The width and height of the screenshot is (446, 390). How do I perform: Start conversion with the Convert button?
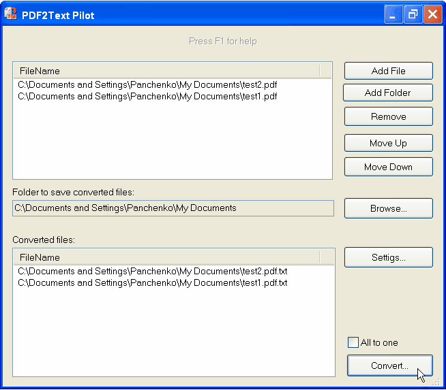pos(389,365)
